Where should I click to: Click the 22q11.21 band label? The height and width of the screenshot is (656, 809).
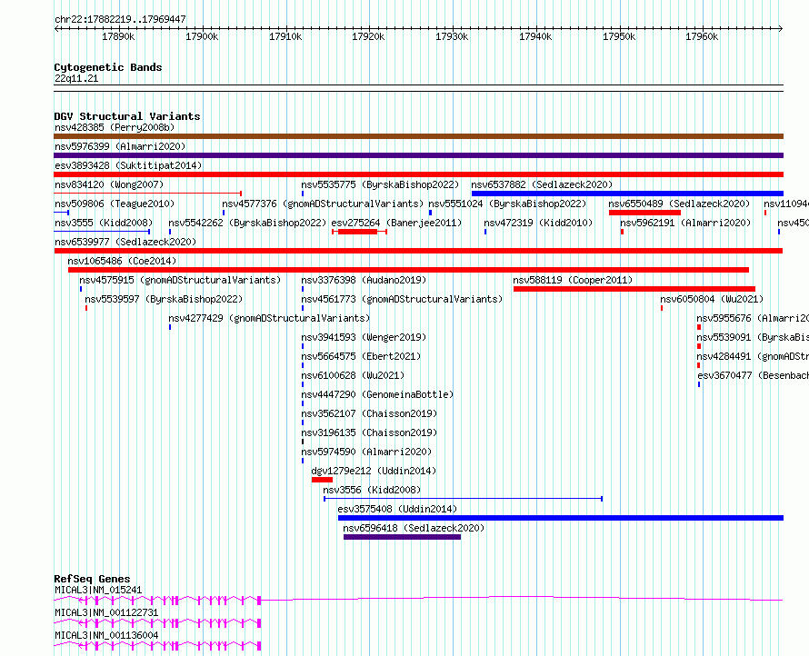click(x=76, y=78)
